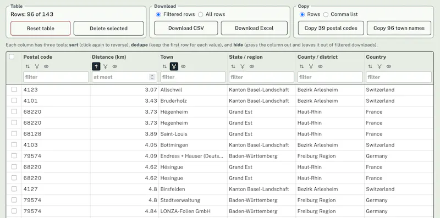
Task: Hide the Country column
Action: click(389, 66)
